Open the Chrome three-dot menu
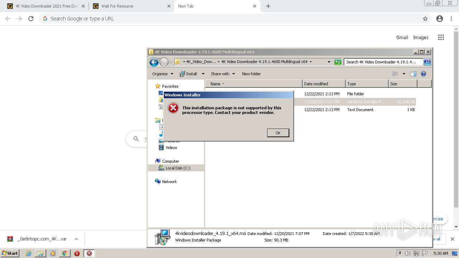Screen dimensions: 459x258 [451, 19]
